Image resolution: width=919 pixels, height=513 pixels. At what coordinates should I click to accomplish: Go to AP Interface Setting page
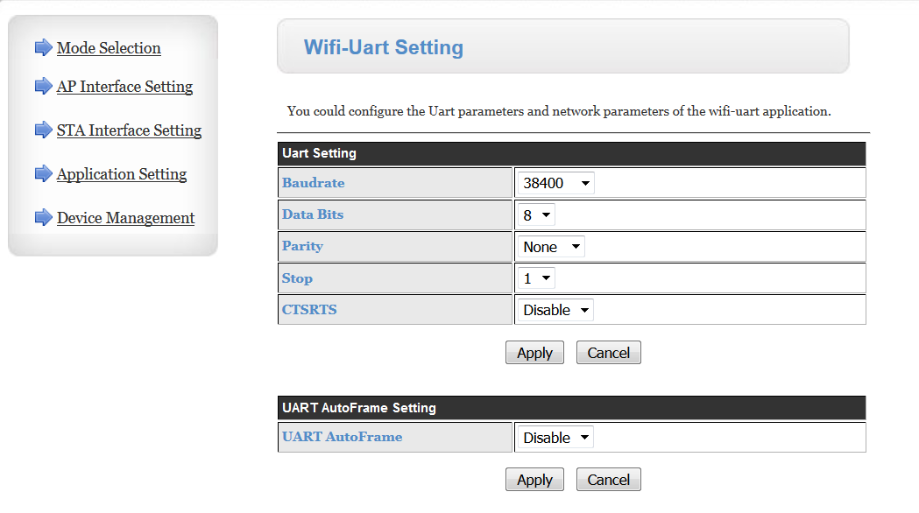coord(124,87)
